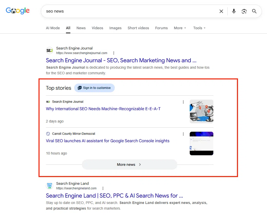Open the three-dot menu for the Viral SEO story
The width and height of the screenshot is (267, 216).
183,134
